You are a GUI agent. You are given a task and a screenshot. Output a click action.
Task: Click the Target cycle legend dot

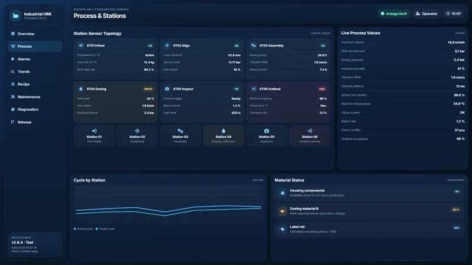point(97,229)
